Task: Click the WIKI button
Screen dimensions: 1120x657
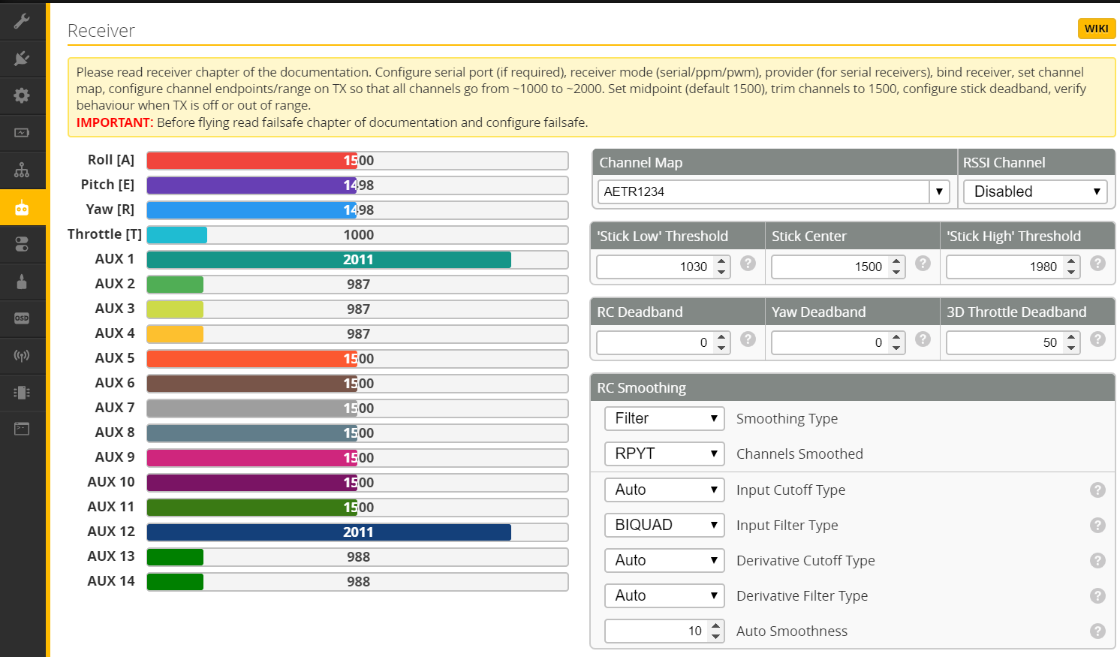Action: click(x=1096, y=29)
